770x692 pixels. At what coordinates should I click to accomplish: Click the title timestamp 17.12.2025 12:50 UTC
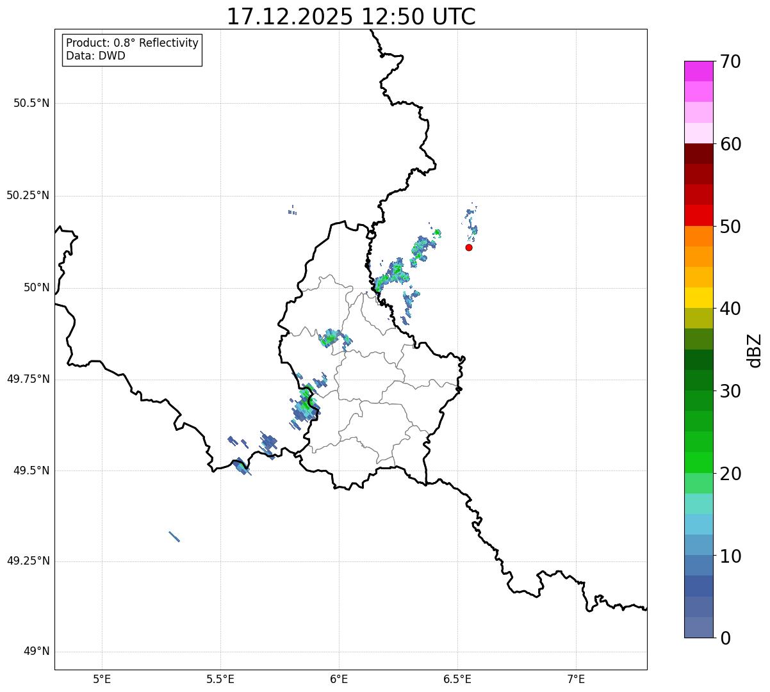click(x=351, y=17)
